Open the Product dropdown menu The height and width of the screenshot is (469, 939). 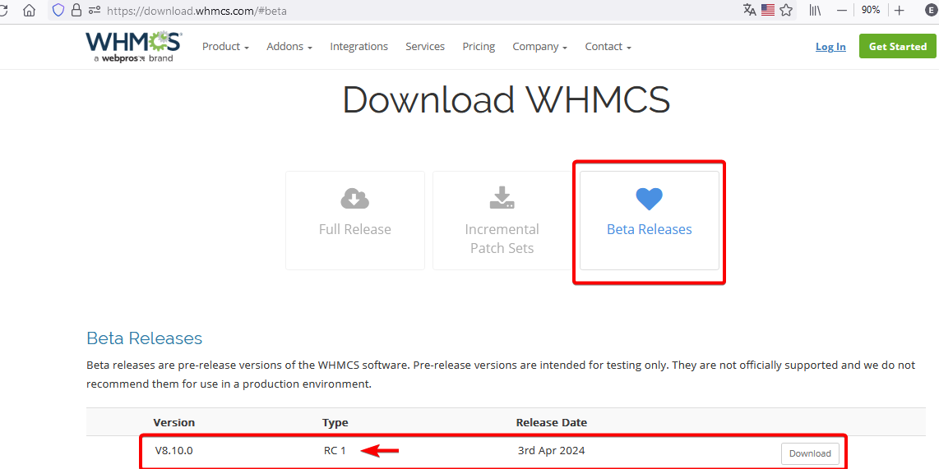pyautogui.click(x=225, y=47)
